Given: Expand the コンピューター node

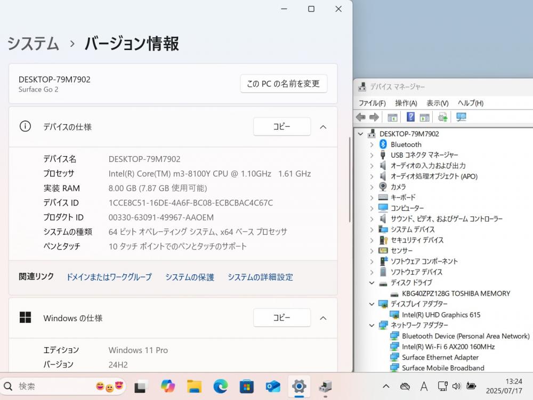Looking at the screenshot, I should (372, 208).
